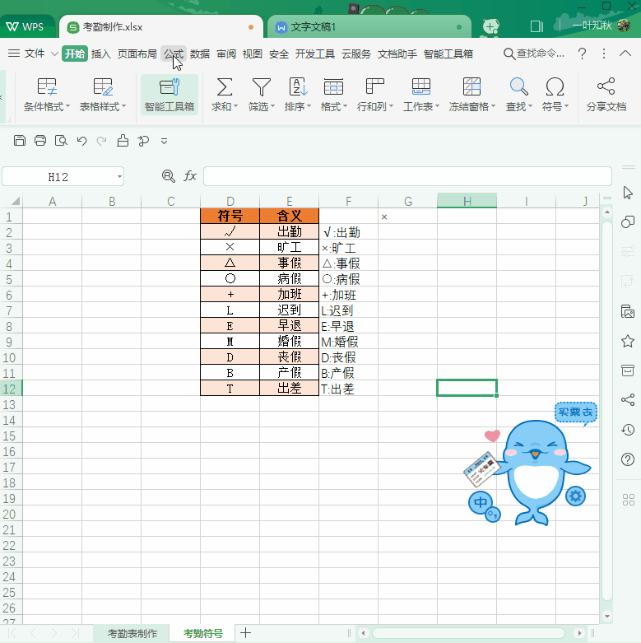This screenshot has width=641, height=643.
Task: Open a new document tab with plus
Action: pos(490,27)
